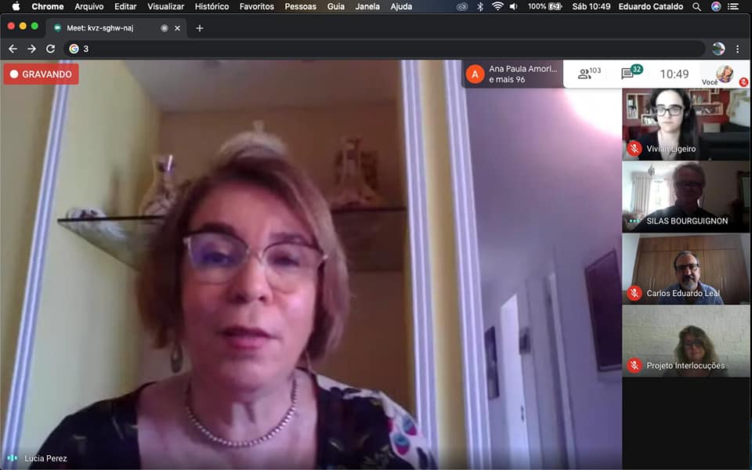Screen dimensions: 752x470
Task: Select SILAS BOURGUIGNON video tile
Action: click(686, 197)
